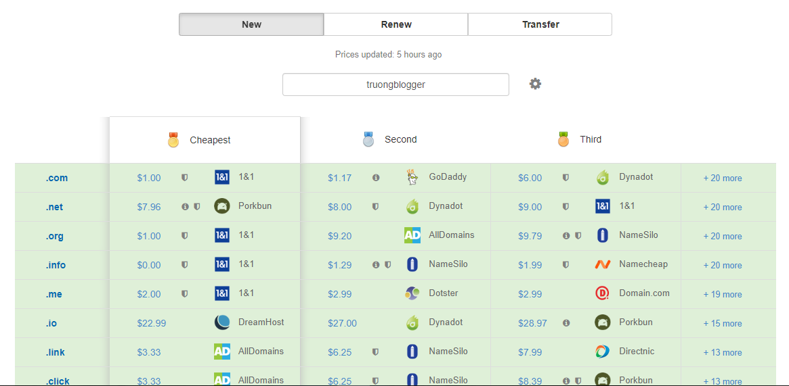Click the gold medal icon by Cheapest
The height and width of the screenshot is (386, 789).
173,139
